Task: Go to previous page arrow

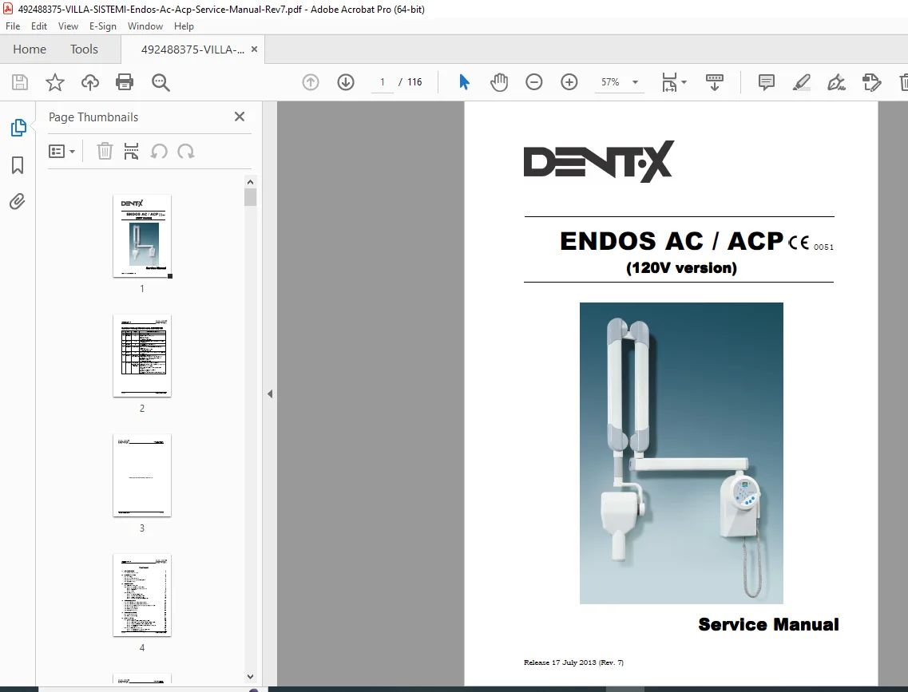Action: pyautogui.click(x=311, y=82)
